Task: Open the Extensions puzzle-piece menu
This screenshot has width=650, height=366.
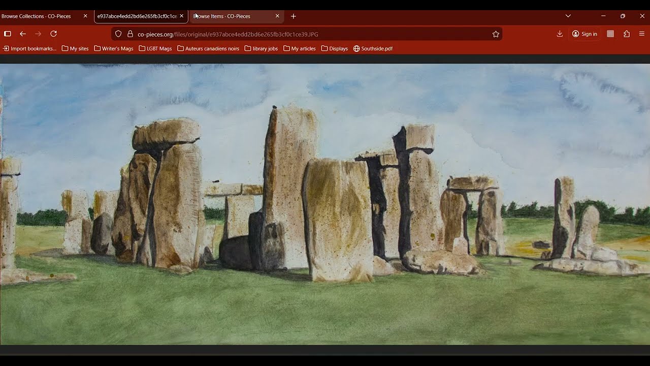Action: (627, 34)
